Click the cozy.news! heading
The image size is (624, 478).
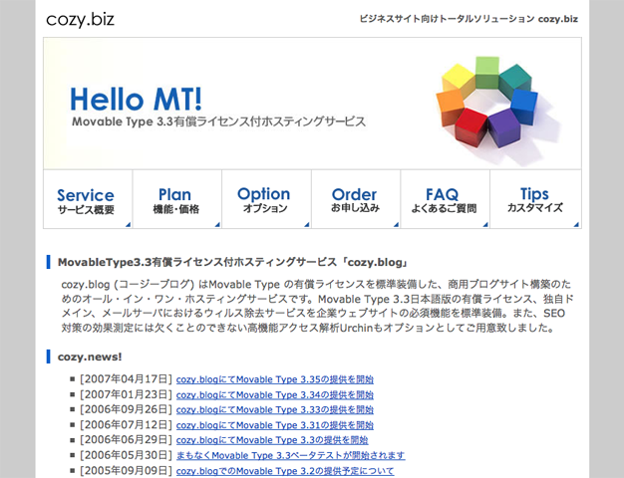(90, 357)
